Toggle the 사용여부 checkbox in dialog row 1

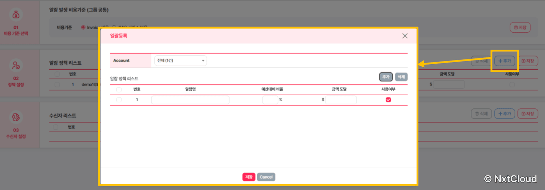pyautogui.click(x=388, y=100)
